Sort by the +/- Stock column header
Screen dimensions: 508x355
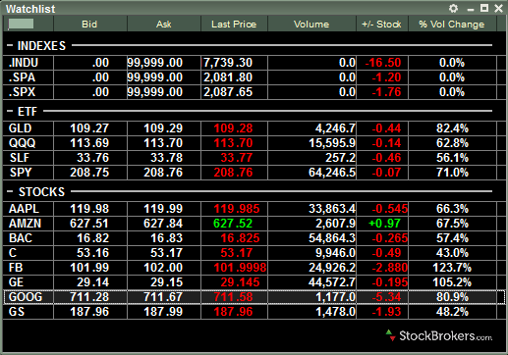(381, 25)
